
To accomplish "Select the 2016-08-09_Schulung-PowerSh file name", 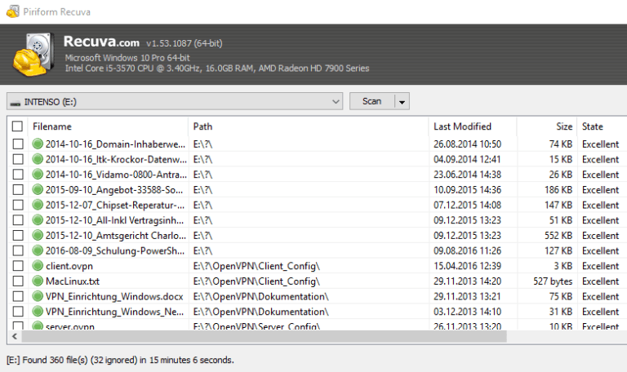I will tap(115, 251).
